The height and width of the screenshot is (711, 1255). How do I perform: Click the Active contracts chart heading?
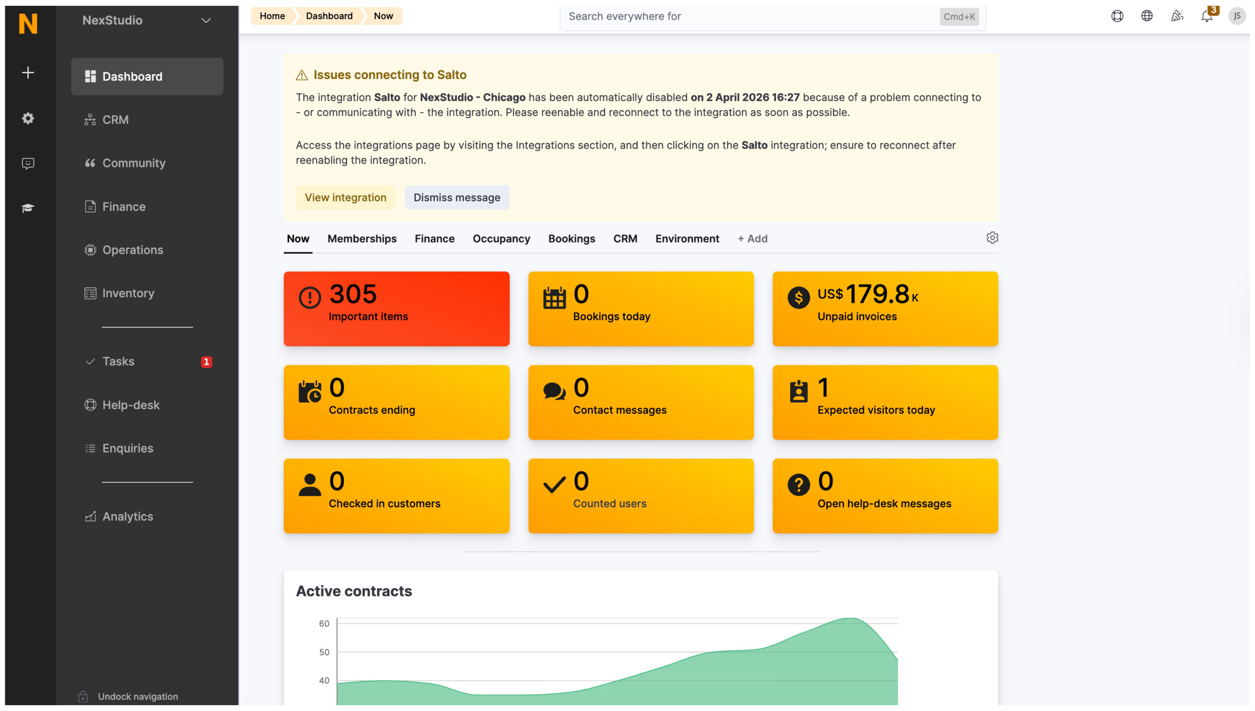[354, 591]
